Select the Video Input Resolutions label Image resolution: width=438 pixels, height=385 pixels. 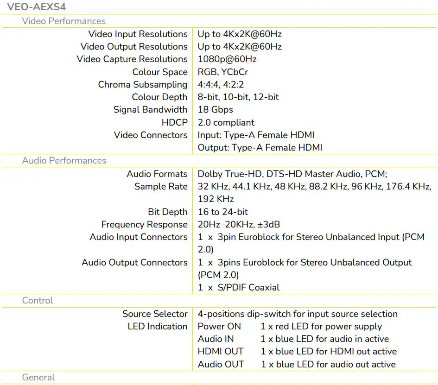pyautogui.click(x=137, y=34)
